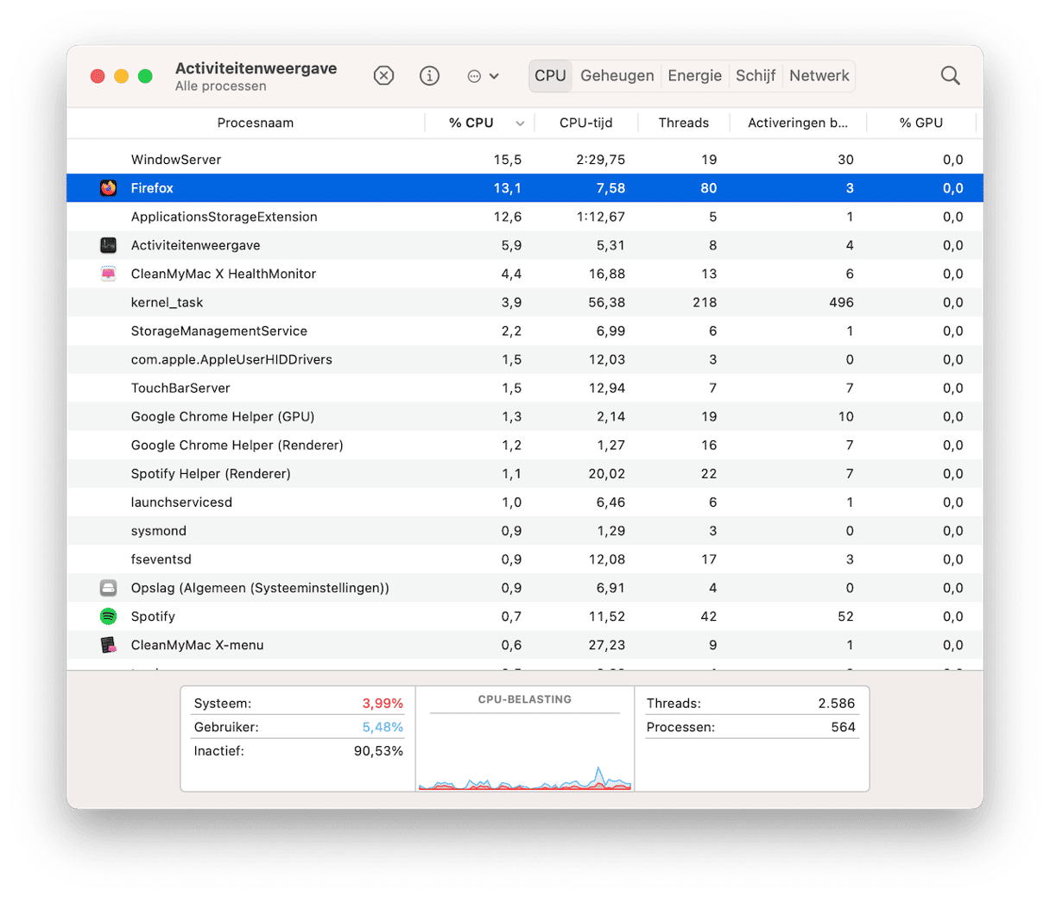Close the Activiteitenweergave window
Screen dimensions: 1050x897
[98, 76]
